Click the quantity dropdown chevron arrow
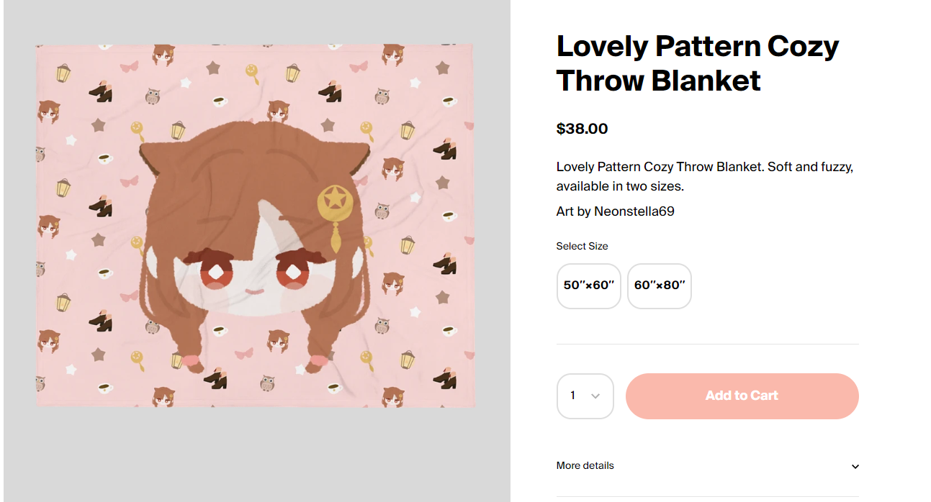This screenshot has width=931, height=502. point(595,396)
